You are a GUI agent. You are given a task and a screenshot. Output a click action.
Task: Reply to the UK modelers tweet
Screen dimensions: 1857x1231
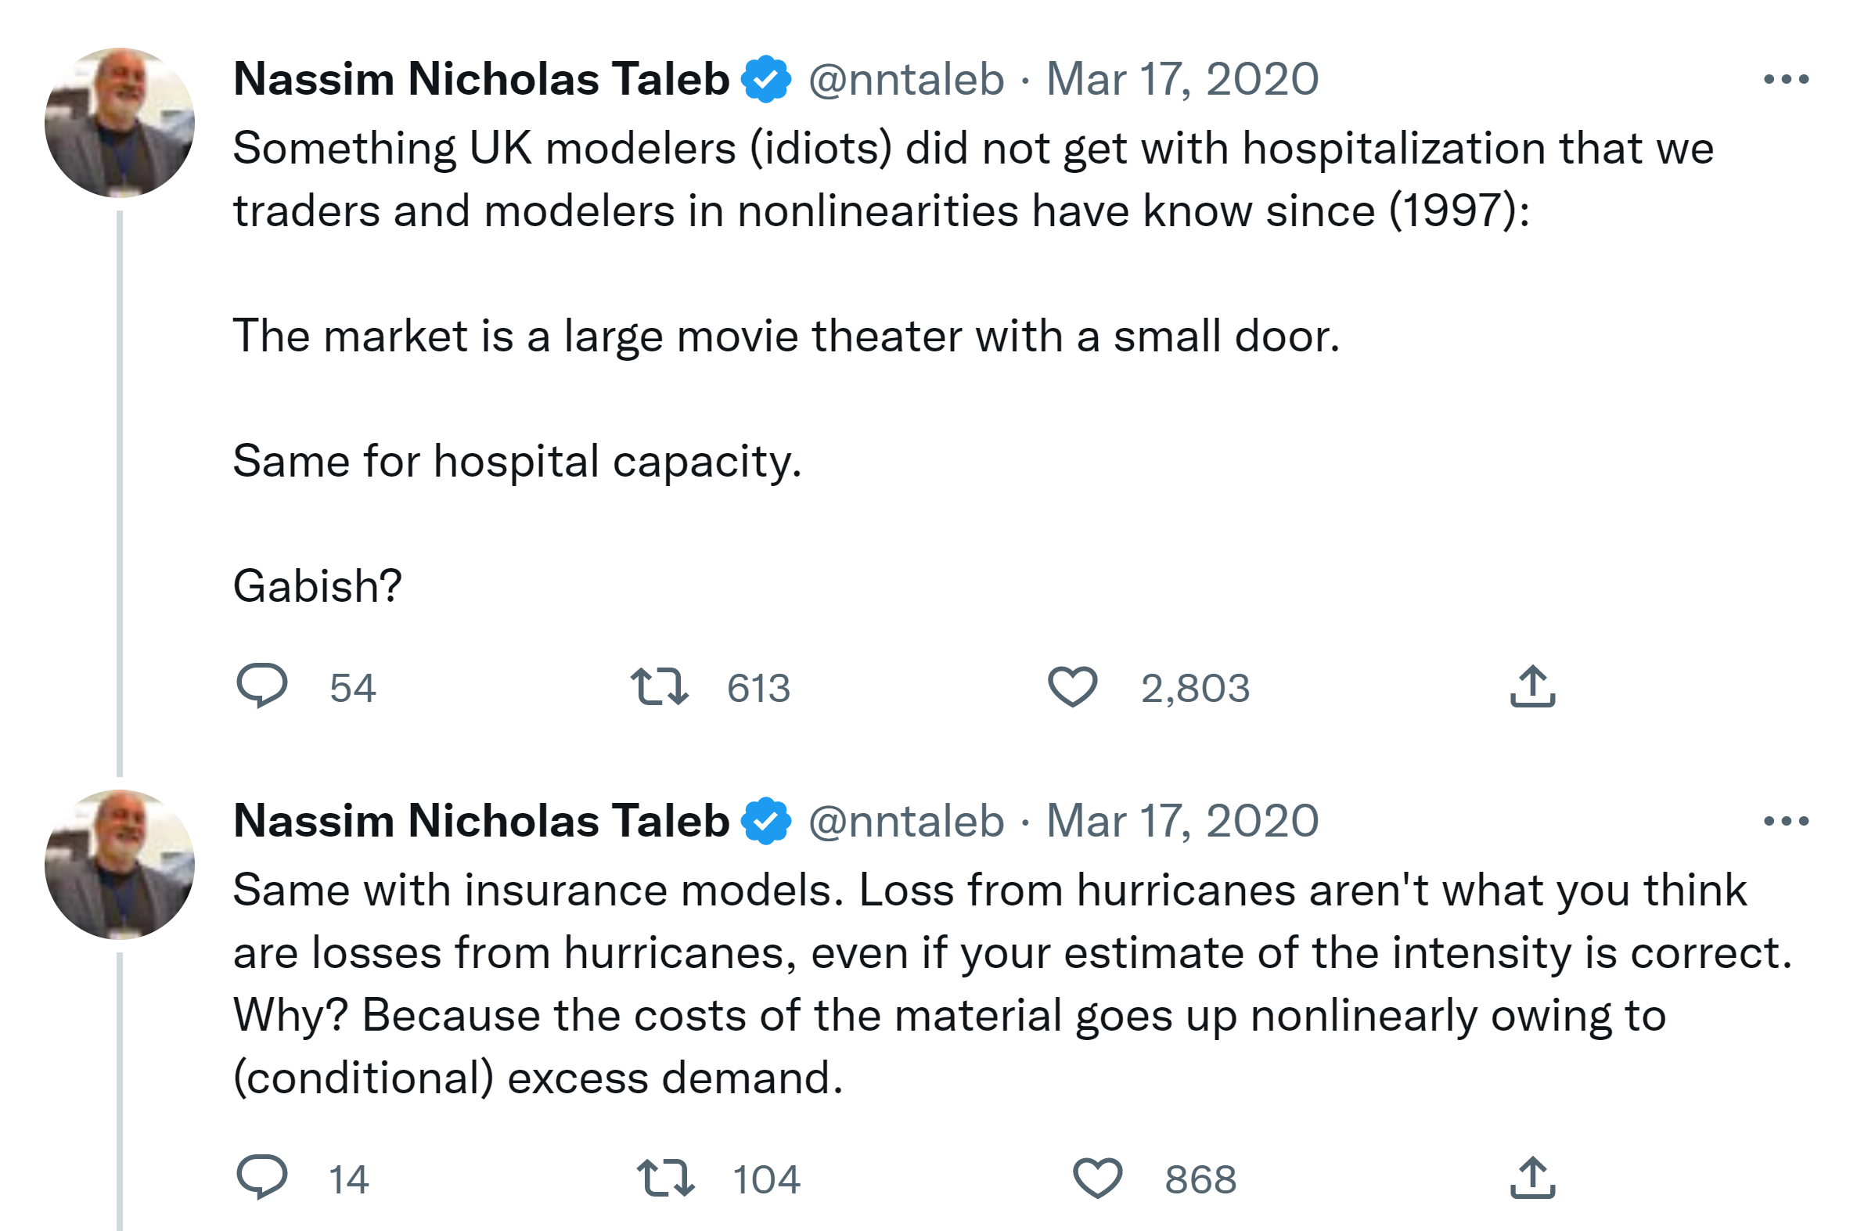pyautogui.click(x=262, y=686)
